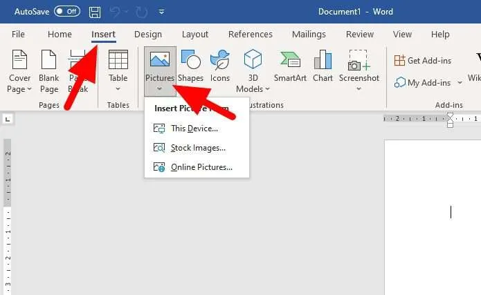
Task: Select Online Pictures option
Action: (197, 167)
